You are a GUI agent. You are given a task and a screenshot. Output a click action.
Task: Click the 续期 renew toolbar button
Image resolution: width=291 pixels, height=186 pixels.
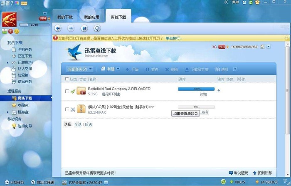(222, 69)
